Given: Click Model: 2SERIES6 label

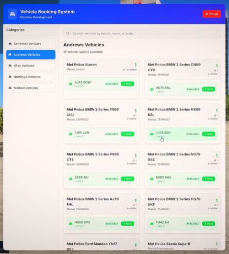Looking at the screenshot, I should pos(77,209).
